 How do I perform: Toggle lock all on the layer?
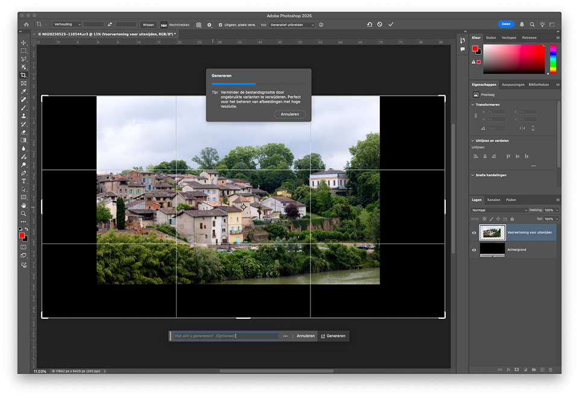[x=512, y=219]
